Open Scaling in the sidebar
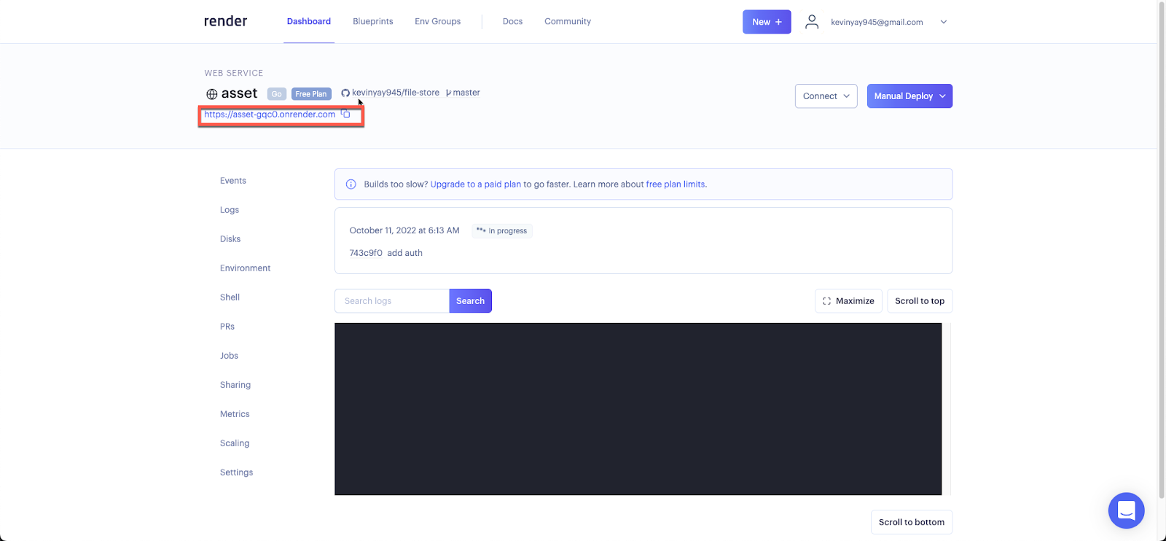The width and height of the screenshot is (1166, 541). (x=235, y=443)
